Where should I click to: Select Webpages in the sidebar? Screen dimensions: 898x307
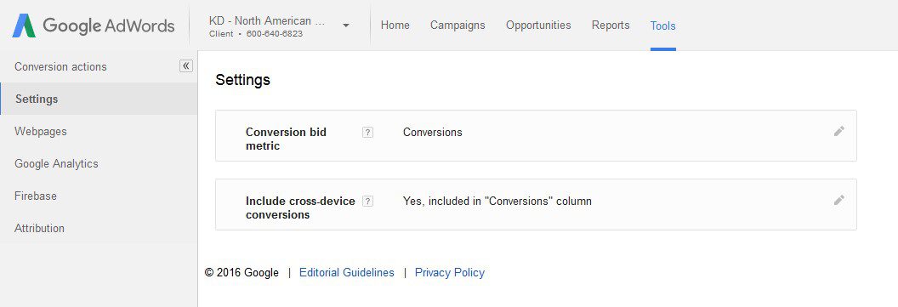click(x=41, y=131)
